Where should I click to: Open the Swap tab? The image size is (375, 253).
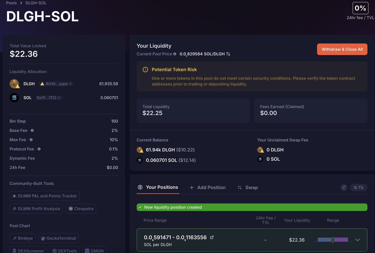click(247, 187)
